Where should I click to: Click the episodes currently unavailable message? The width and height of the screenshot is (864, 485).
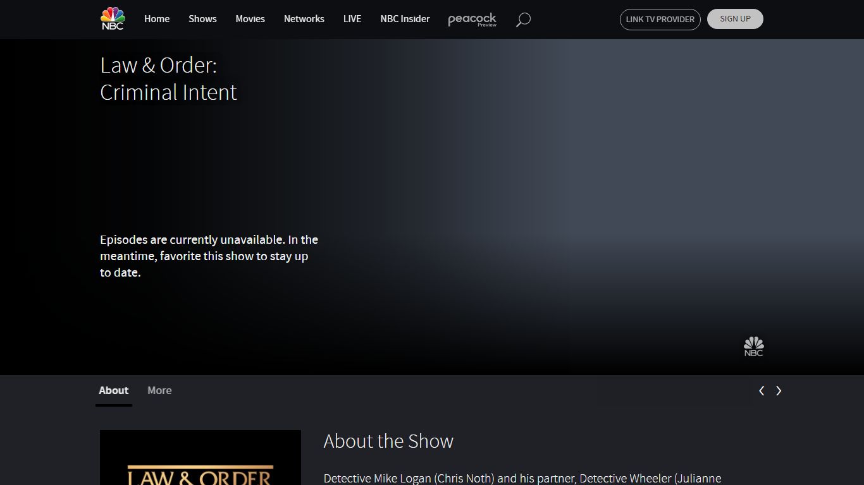click(209, 256)
